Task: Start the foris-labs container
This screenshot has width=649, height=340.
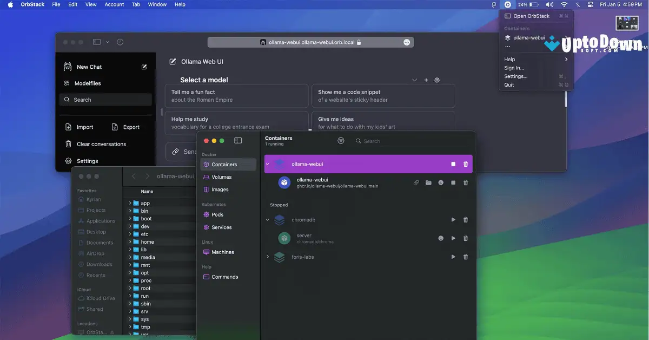Action: (x=453, y=257)
